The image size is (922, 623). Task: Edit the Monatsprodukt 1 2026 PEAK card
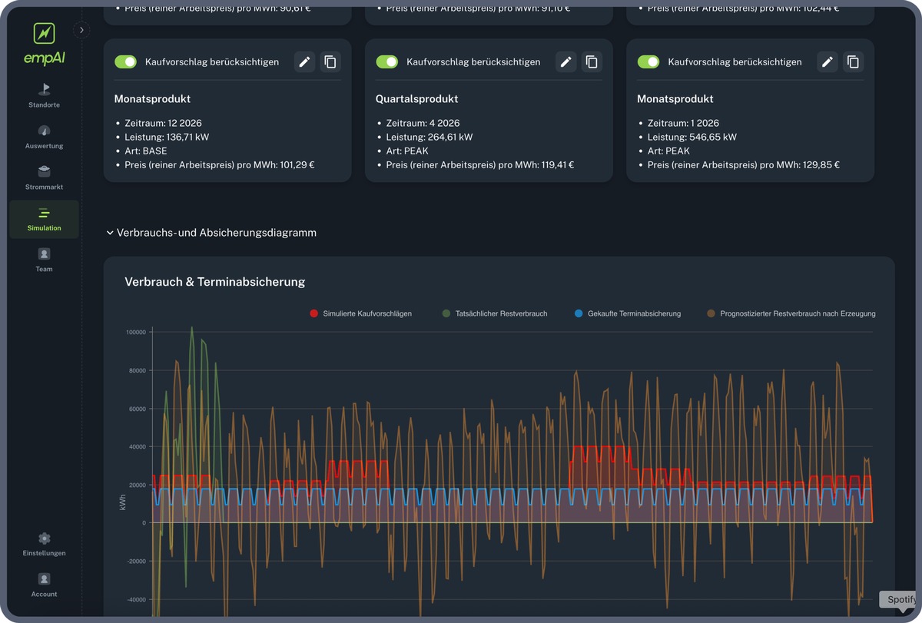point(827,62)
